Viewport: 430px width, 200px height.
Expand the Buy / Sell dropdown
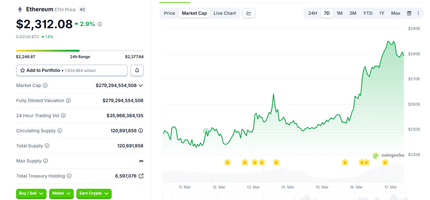[x=31, y=194]
